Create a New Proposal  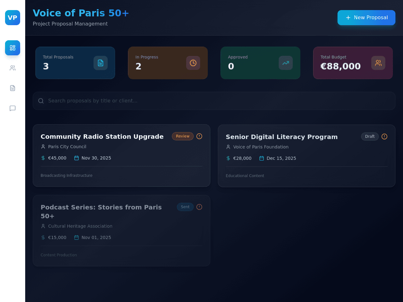366,18
